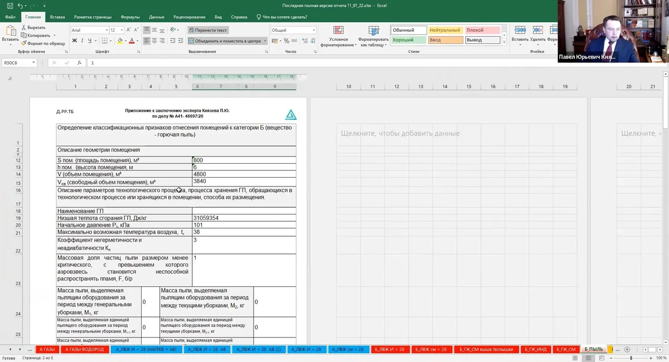Increase the font size

129,30
